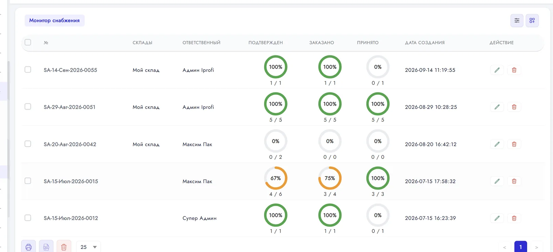Click order number SA-14-Сен-2026-0055

(71, 70)
